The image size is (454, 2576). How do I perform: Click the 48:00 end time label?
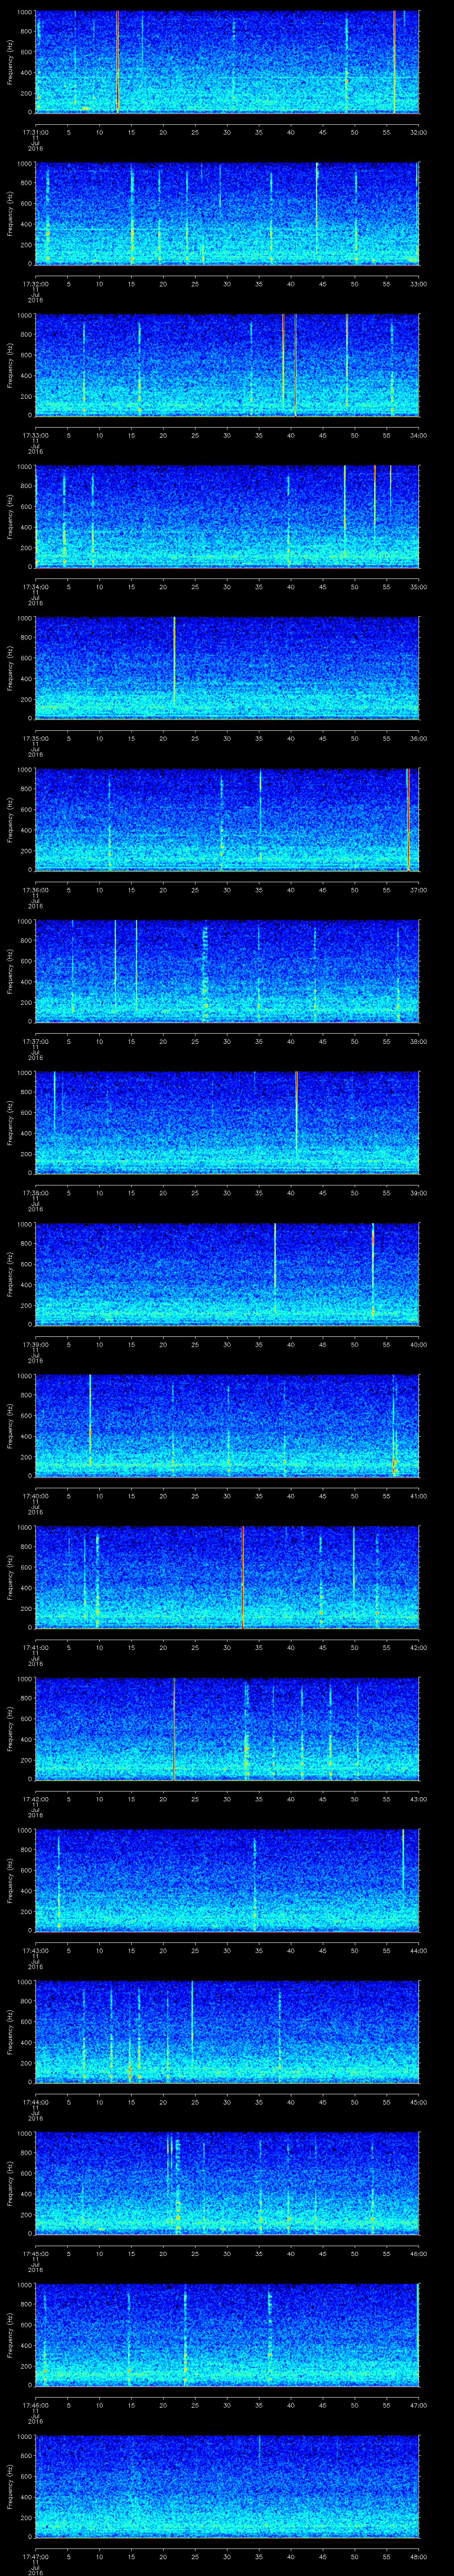[x=418, y=2557]
